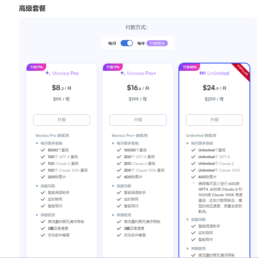Click the 节省更多 pill beside 每年
This screenshot has width=259, height=258.
[157, 43]
